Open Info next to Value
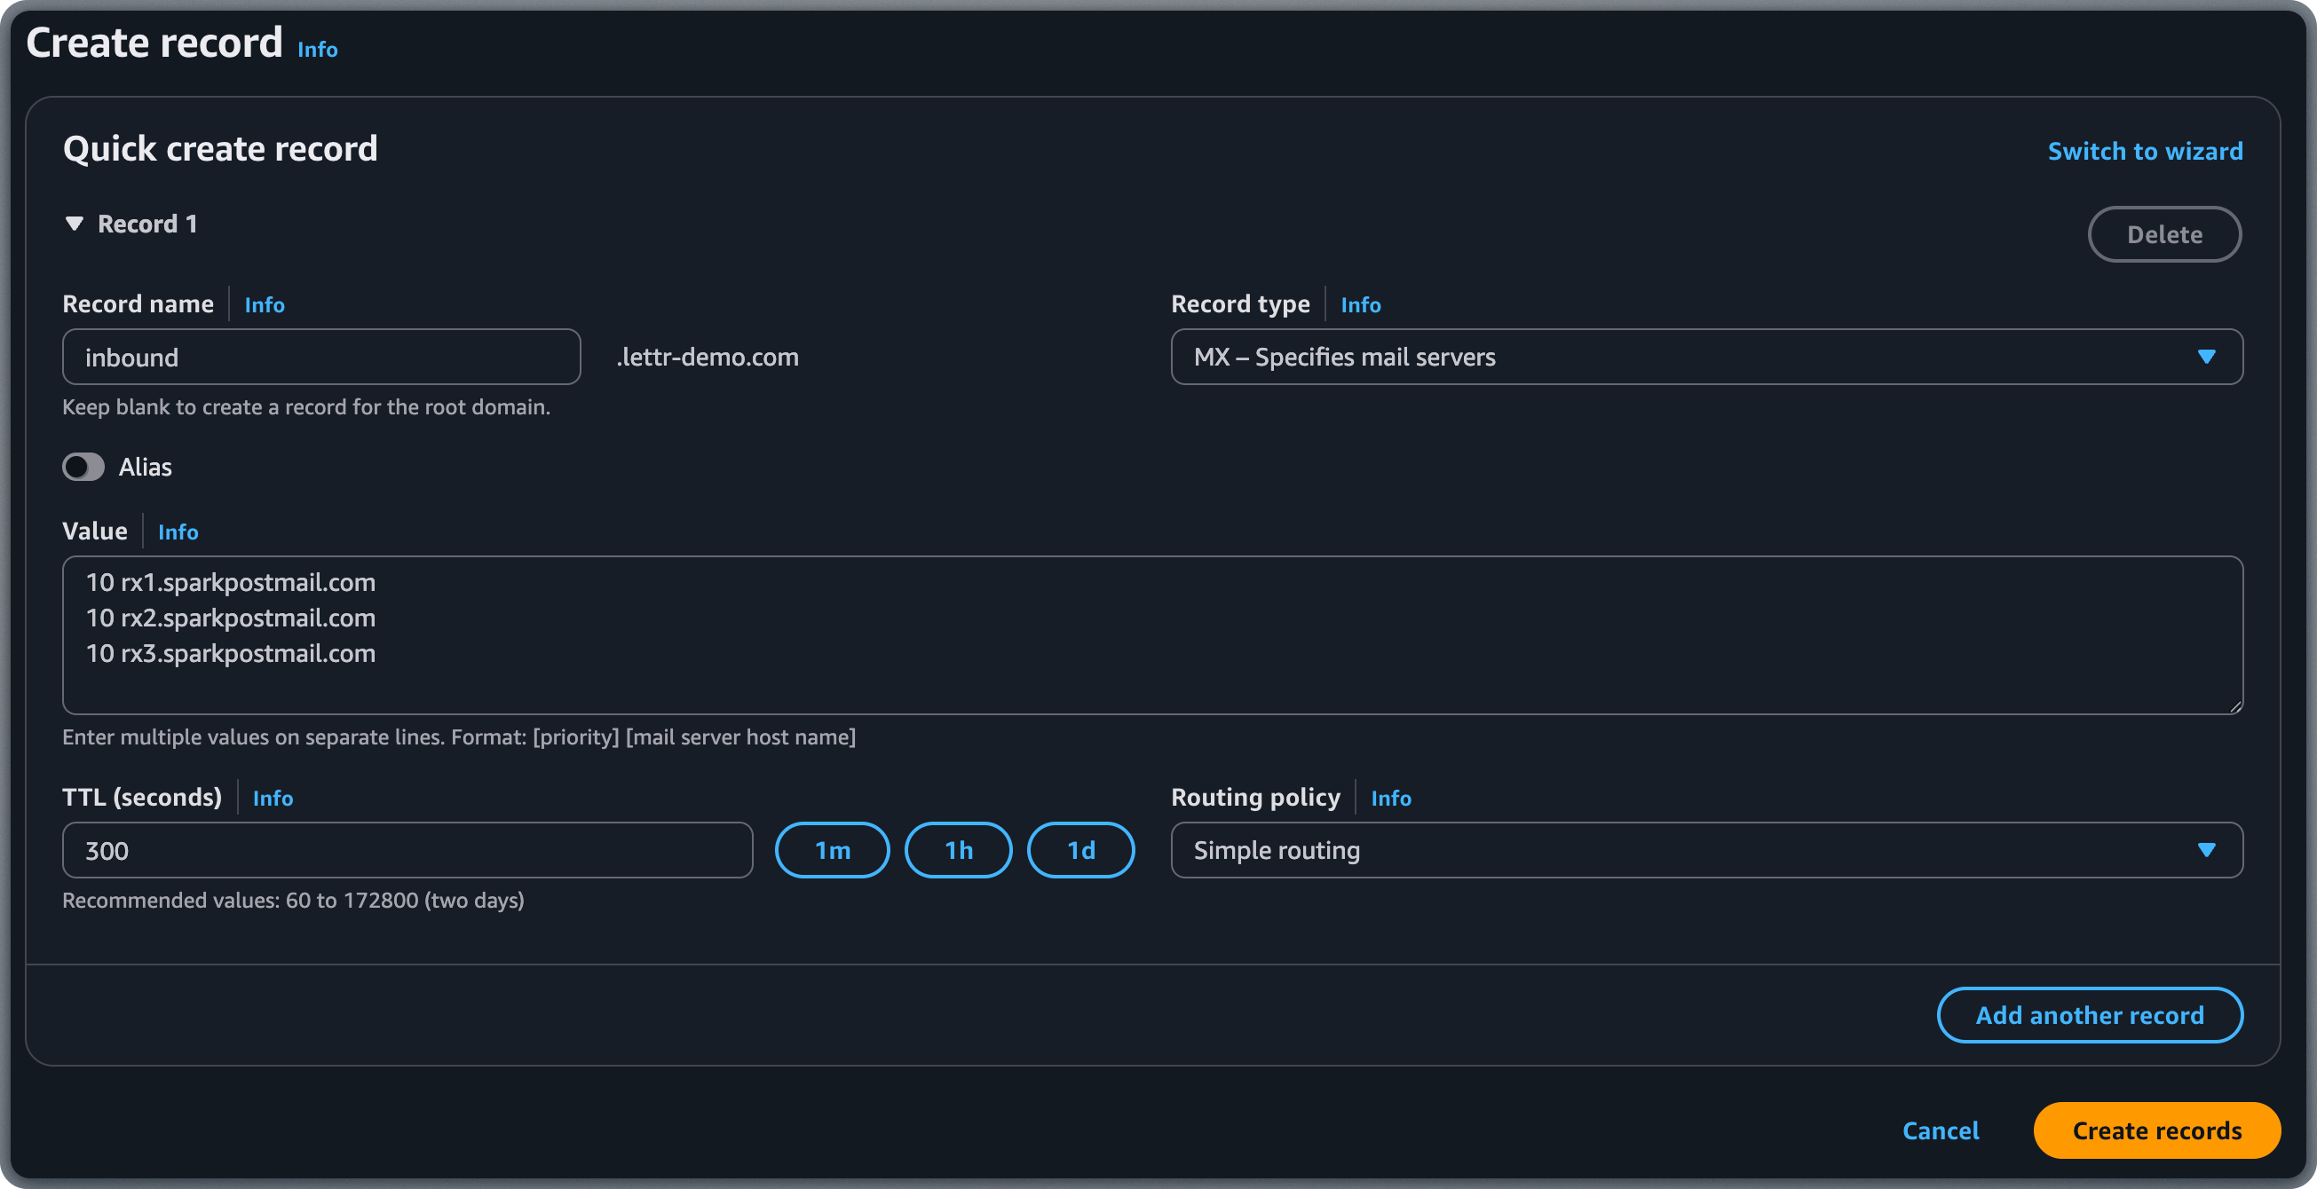This screenshot has width=2317, height=1189. click(x=178, y=532)
